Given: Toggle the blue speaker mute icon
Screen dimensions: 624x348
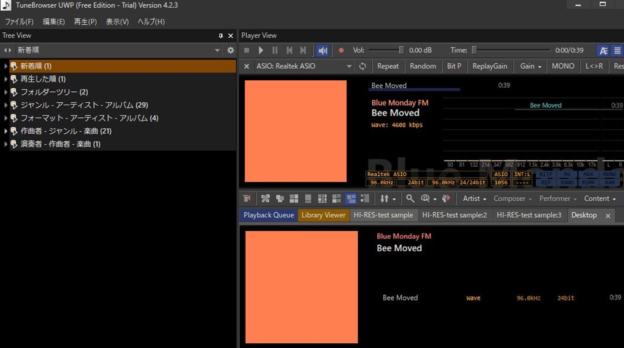Looking at the screenshot, I should [x=323, y=50].
